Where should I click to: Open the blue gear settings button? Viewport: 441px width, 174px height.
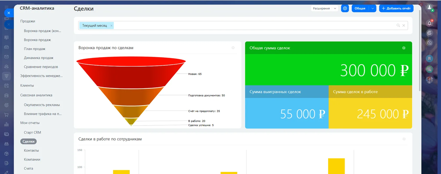tap(345, 8)
